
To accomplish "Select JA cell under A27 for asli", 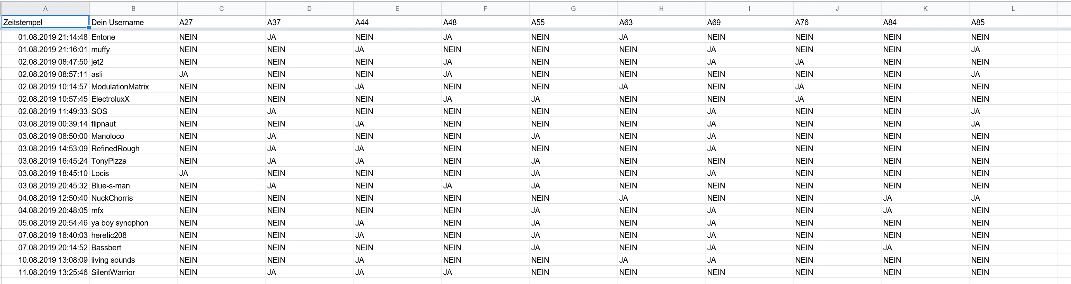I will tap(221, 74).
